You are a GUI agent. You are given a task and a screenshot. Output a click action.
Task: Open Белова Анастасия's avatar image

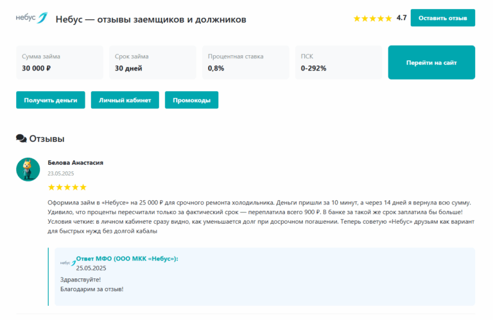pos(28,169)
